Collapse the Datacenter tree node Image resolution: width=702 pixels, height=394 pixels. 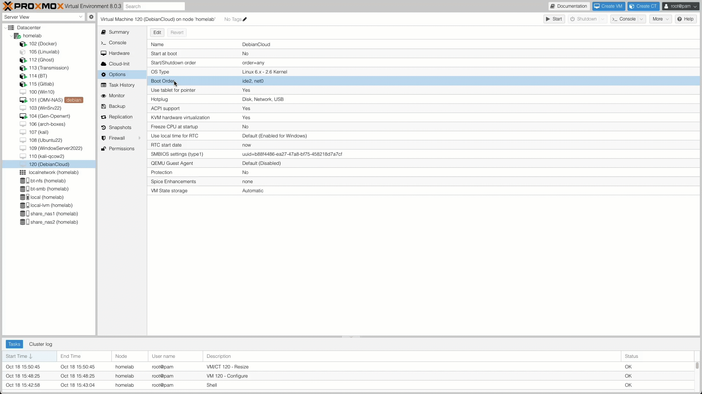coord(5,28)
